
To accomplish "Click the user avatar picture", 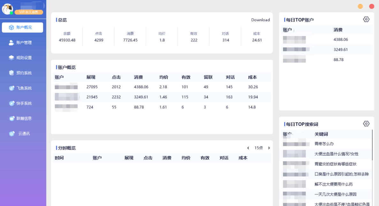I will 7,9.
